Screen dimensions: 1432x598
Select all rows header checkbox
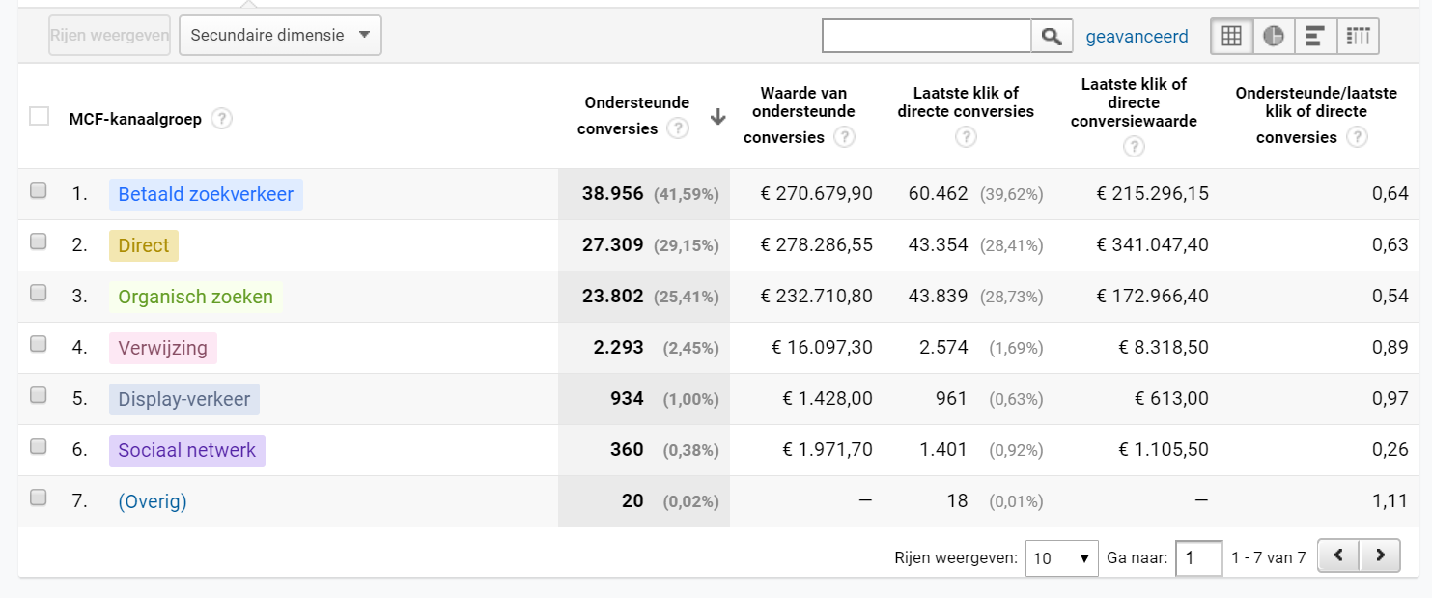point(39,117)
